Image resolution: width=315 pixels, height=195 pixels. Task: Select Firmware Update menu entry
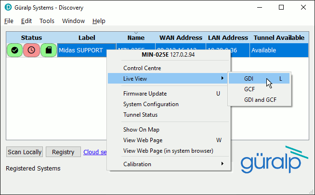coord(169,94)
